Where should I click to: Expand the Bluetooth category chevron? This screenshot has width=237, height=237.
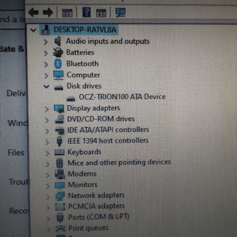coord(46,64)
